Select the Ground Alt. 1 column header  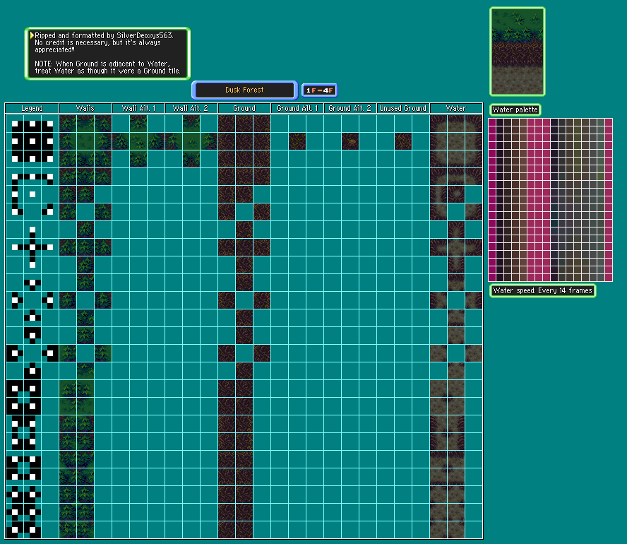297,108
